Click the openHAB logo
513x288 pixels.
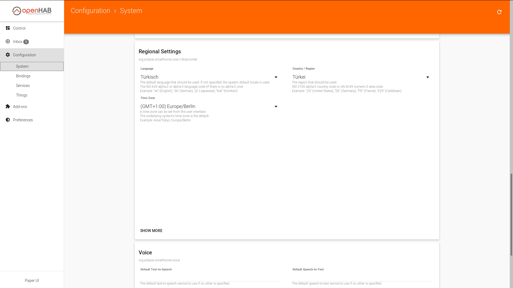(32, 11)
